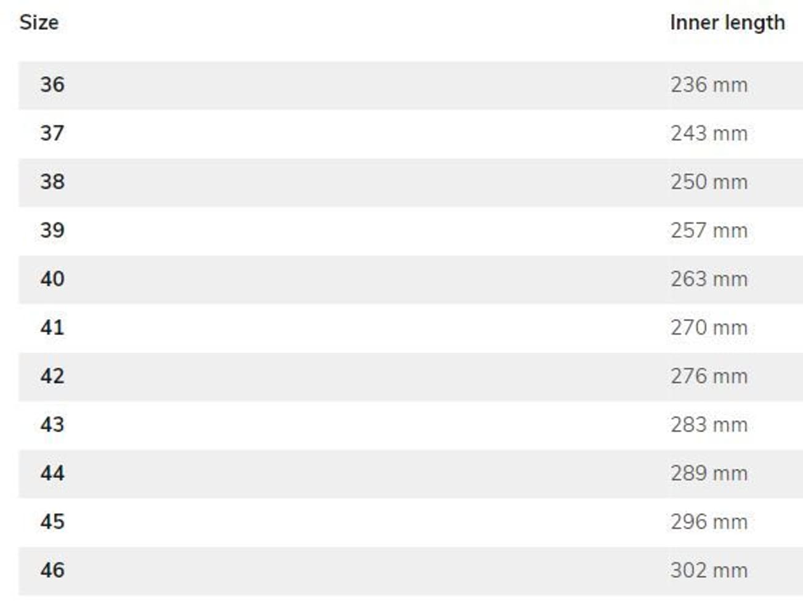Select the 250 mm inner length cell

coord(709,182)
